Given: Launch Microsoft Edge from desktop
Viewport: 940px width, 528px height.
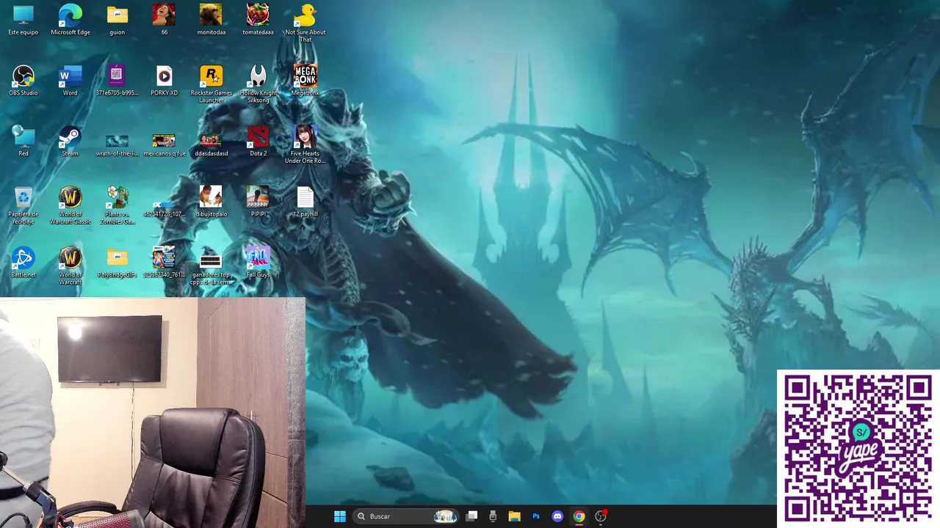Looking at the screenshot, I should pyautogui.click(x=70, y=20).
